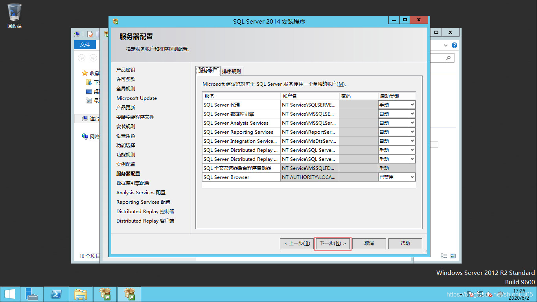Click 数据库引擎配置 in the steps list

(133, 183)
